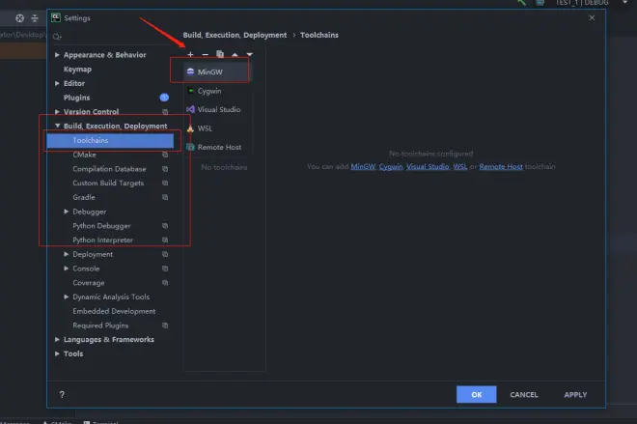This screenshot has height=424, width=637.
Task: Click the MinGW link in hint text
Action: (x=363, y=167)
